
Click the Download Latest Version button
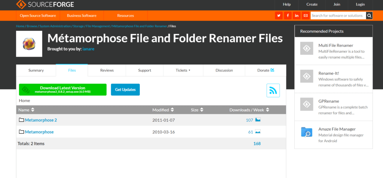pyautogui.click(x=63, y=89)
